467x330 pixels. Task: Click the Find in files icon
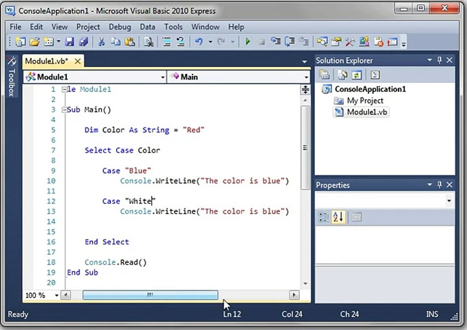pos(148,42)
